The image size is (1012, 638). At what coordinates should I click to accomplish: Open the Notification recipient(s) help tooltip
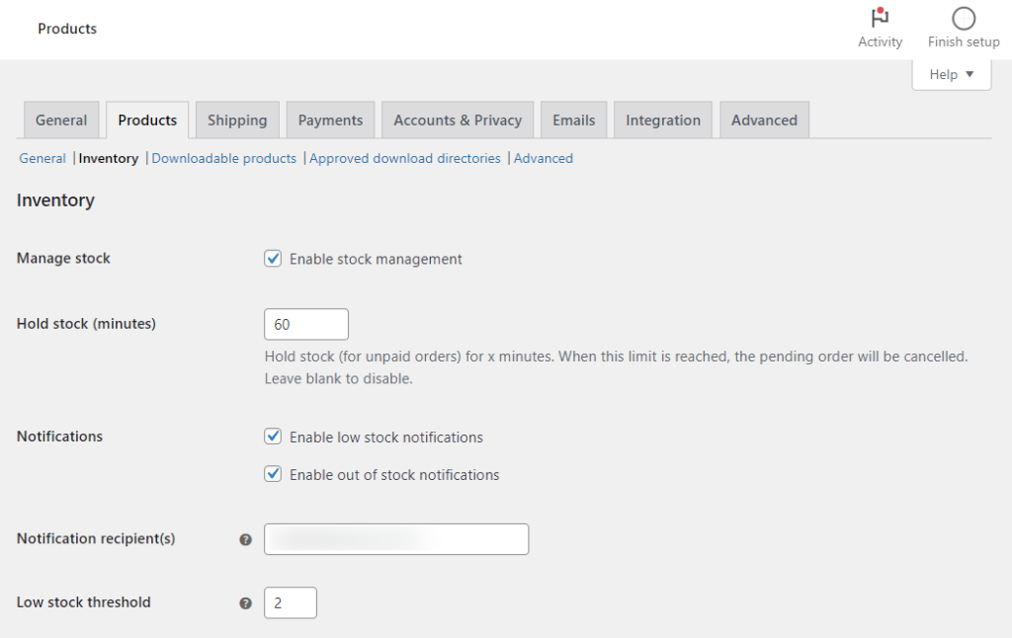(245, 538)
